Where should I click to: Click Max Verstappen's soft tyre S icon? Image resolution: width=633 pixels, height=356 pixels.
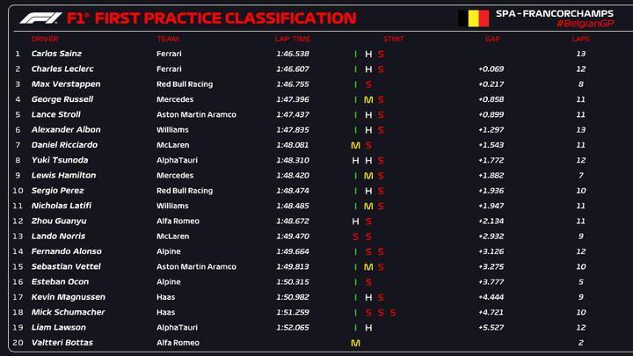368,84
